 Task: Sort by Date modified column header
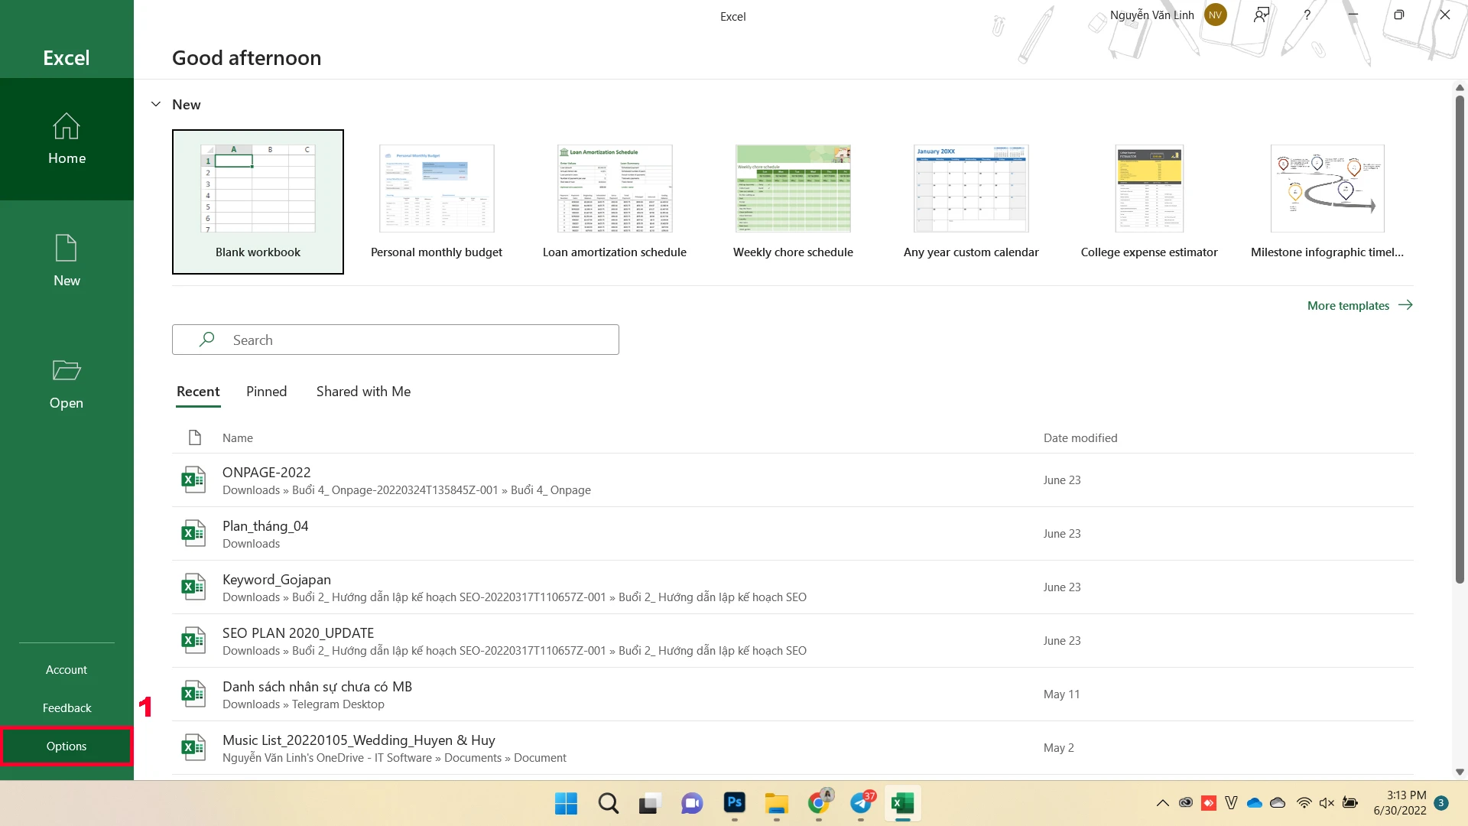click(1080, 437)
